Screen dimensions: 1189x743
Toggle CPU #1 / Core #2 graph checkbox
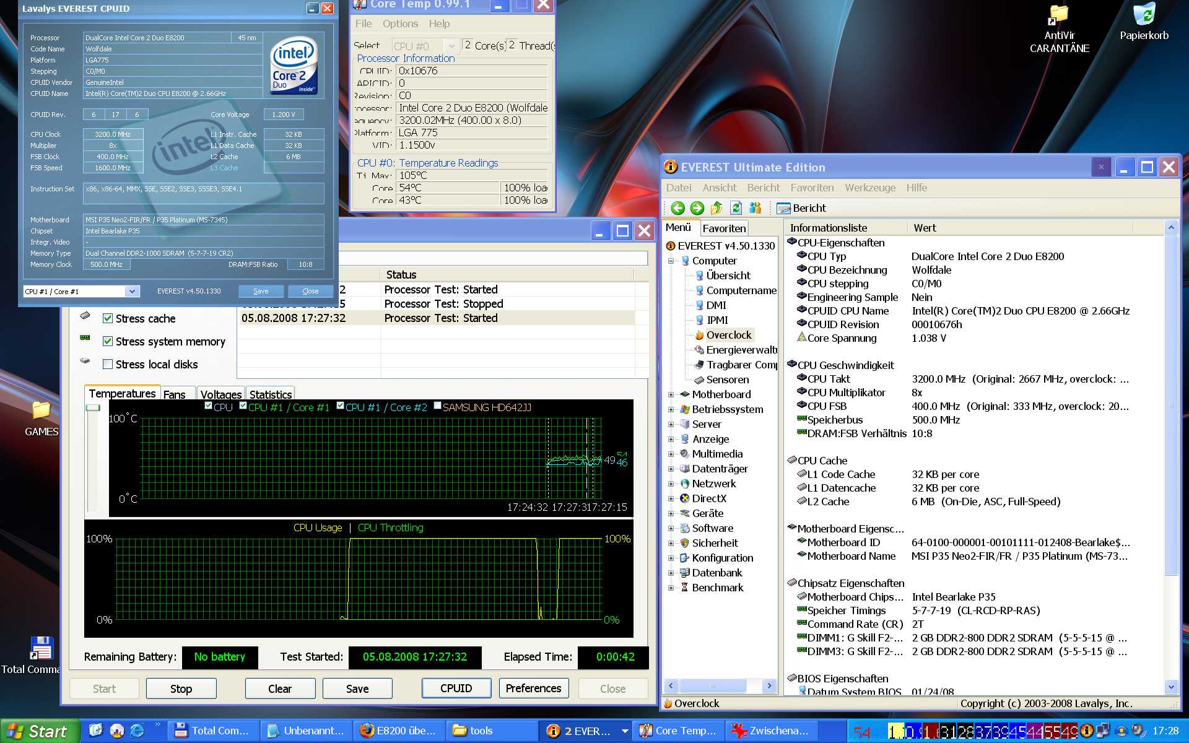point(340,406)
